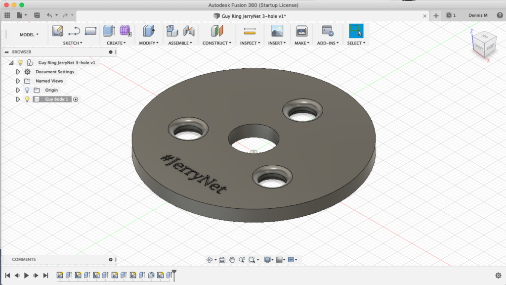Click the Guy Body:1 activate radio button
The width and height of the screenshot is (506, 285).
coord(76,99)
